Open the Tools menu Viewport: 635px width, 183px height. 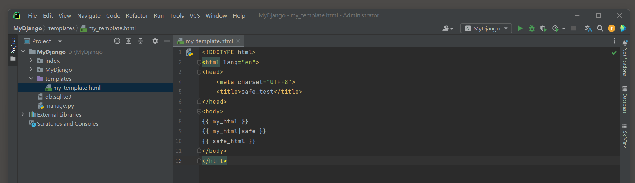click(176, 15)
